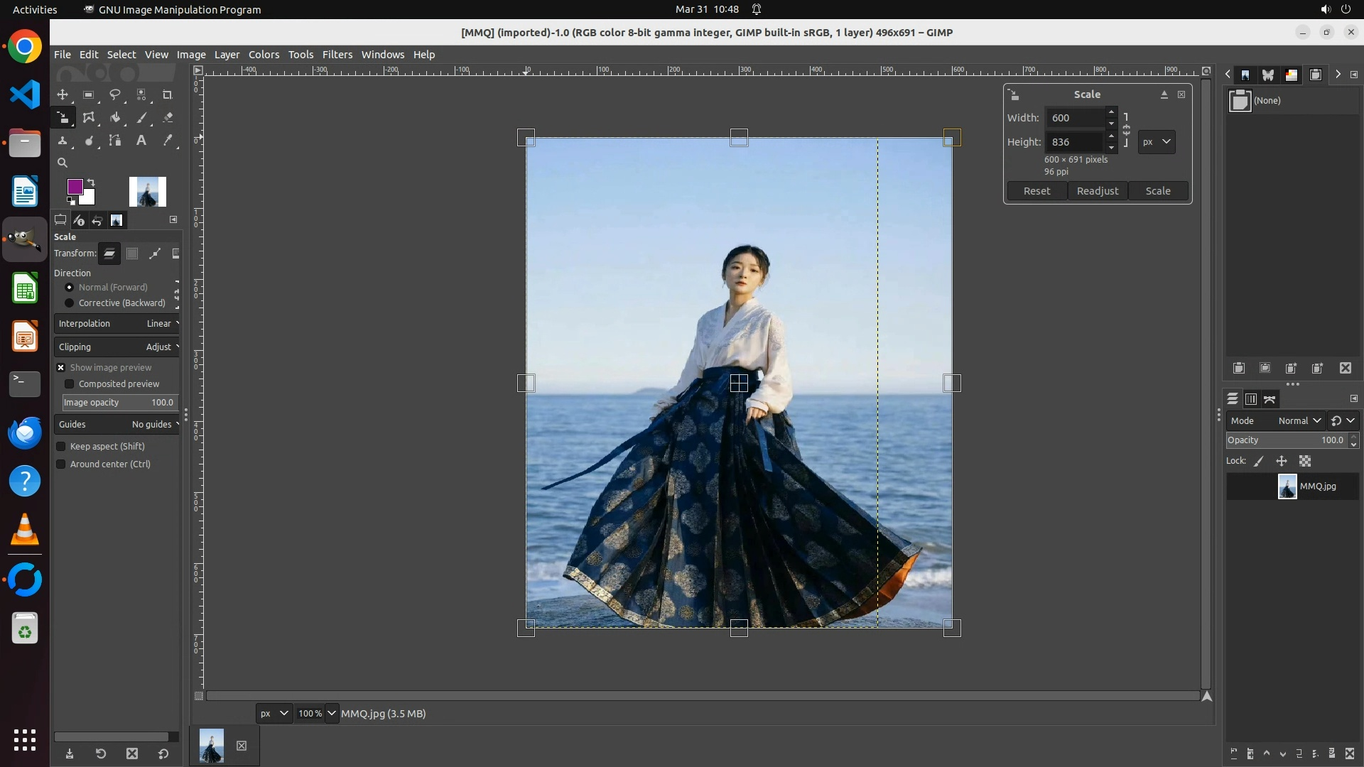Toggle Show image preview checkbox
Image resolution: width=1364 pixels, height=767 pixels.
[61, 368]
